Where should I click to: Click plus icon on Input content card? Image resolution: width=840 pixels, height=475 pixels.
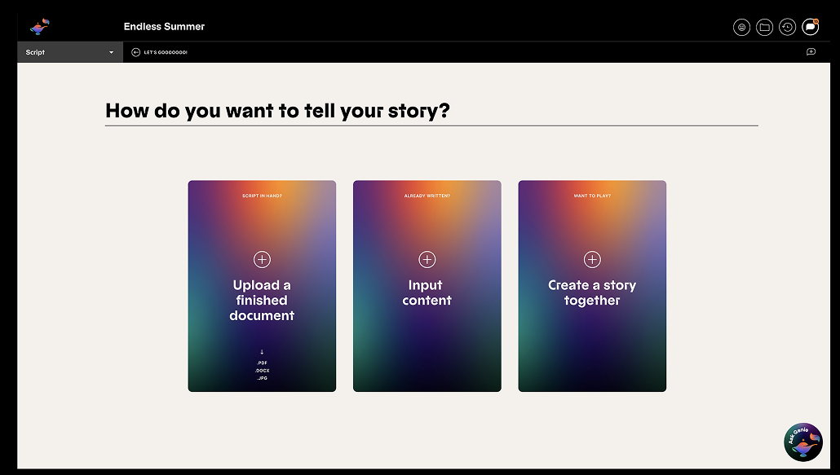(x=427, y=259)
